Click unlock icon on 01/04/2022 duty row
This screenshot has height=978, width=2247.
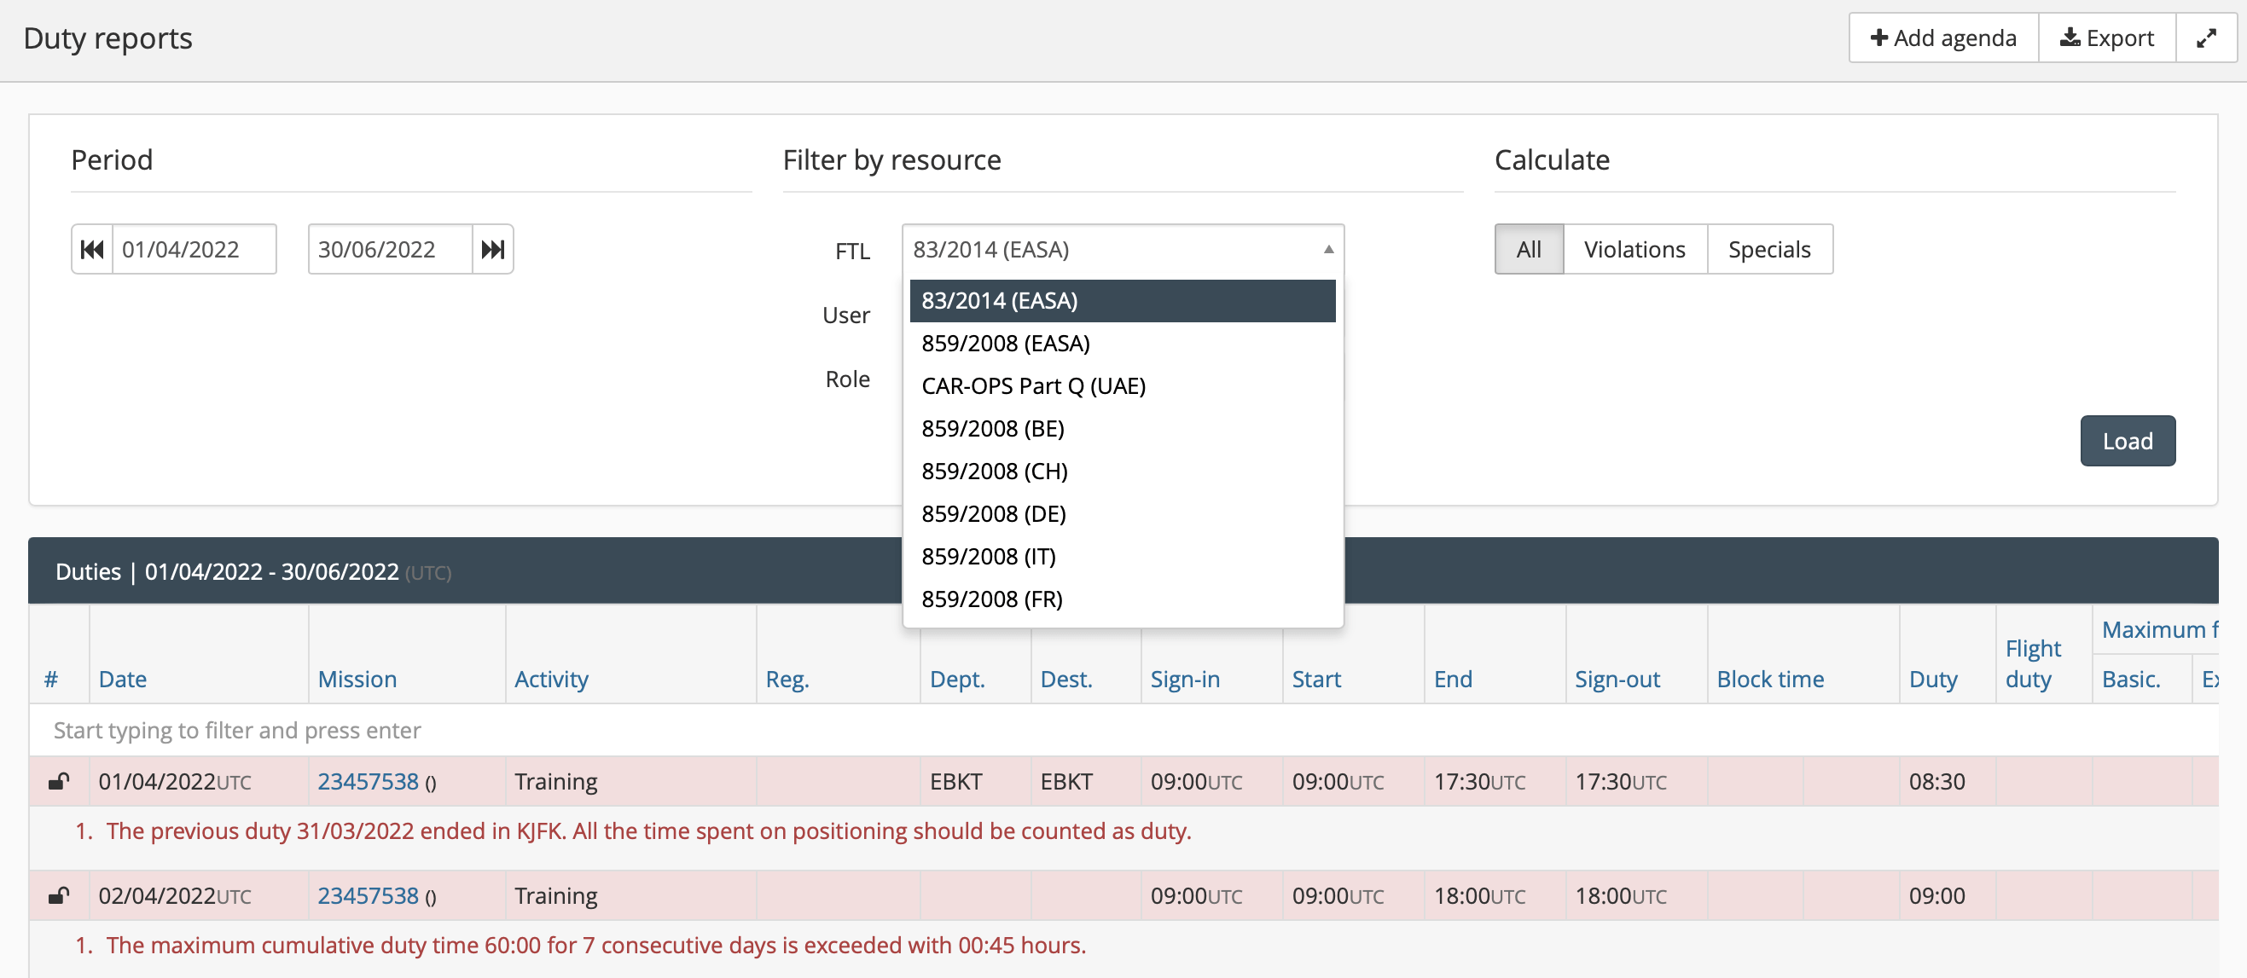pos(60,781)
